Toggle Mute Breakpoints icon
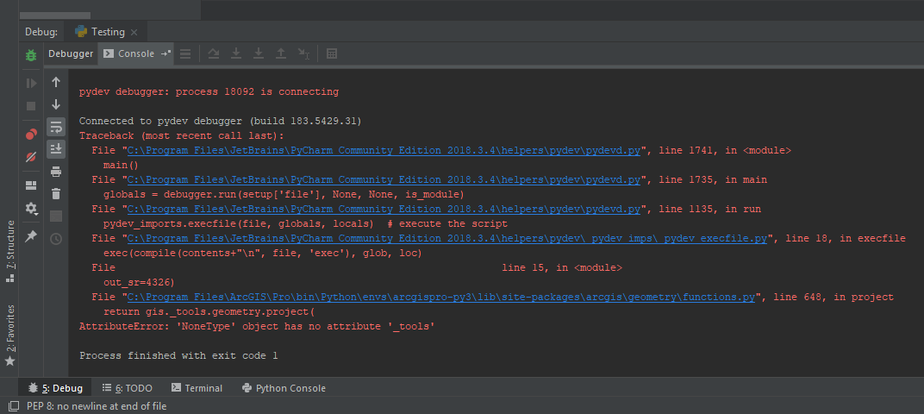 click(31, 157)
